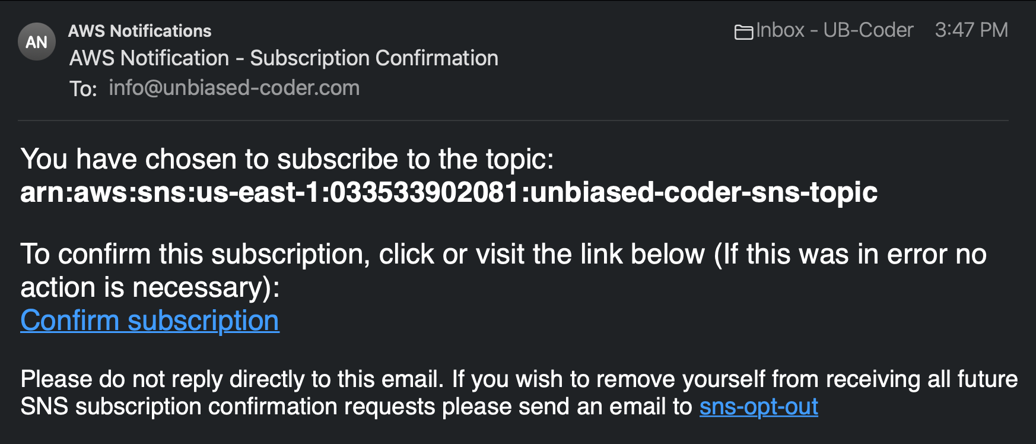Click the 'To confirm this subscription' sentence
Image resolution: width=1036 pixels, height=444 pixels.
point(503,254)
